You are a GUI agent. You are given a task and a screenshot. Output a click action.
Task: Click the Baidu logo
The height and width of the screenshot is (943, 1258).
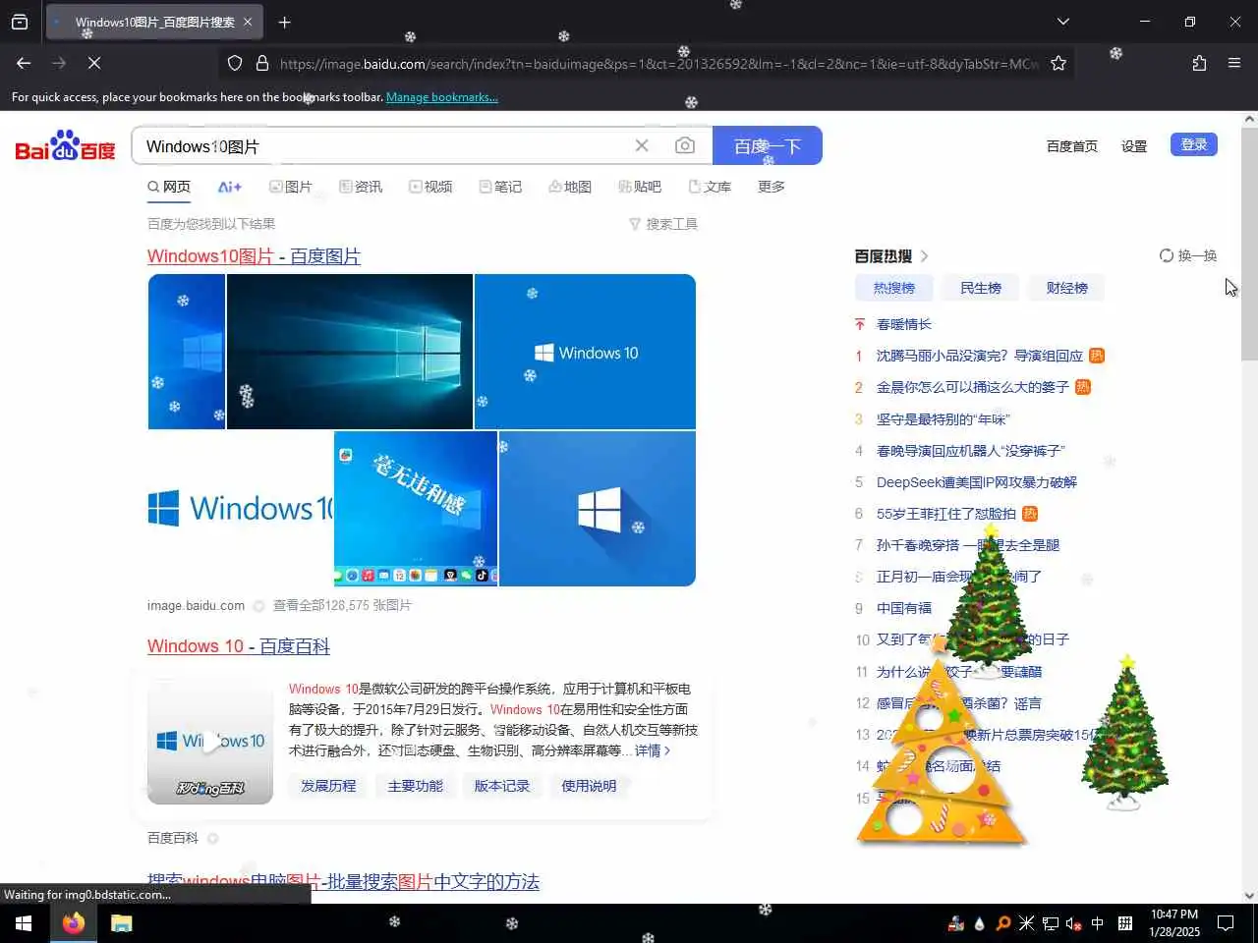coord(65,145)
